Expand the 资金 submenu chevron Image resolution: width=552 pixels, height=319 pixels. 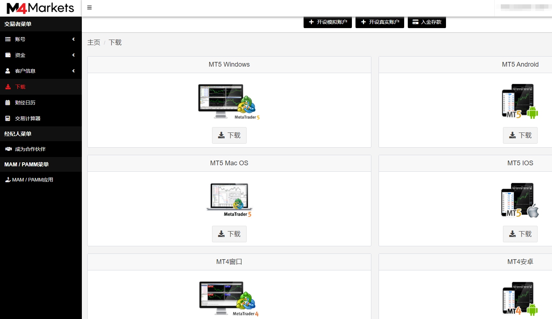pos(74,55)
